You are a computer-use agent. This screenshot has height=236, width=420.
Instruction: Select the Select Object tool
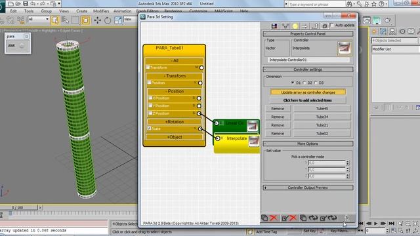click(54, 20)
